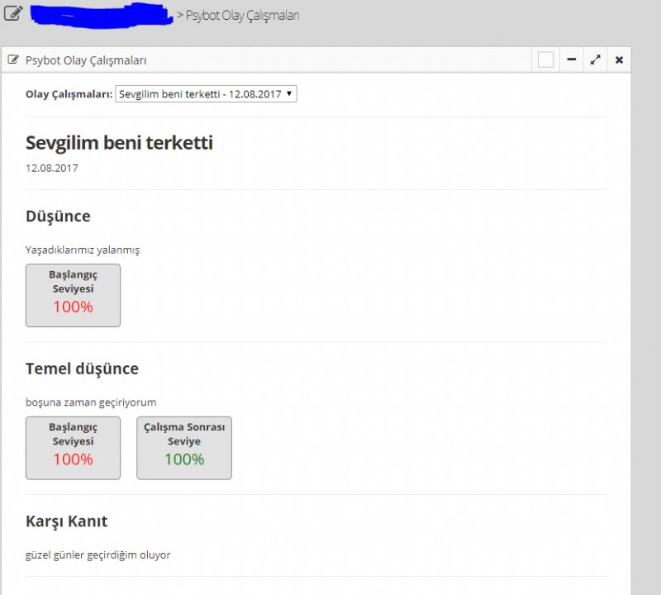661x595 pixels.
Task: Click the Düşünce Başlangıç Seviyesi 100% box
Action: pyautogui.click(x=73, y=295)
